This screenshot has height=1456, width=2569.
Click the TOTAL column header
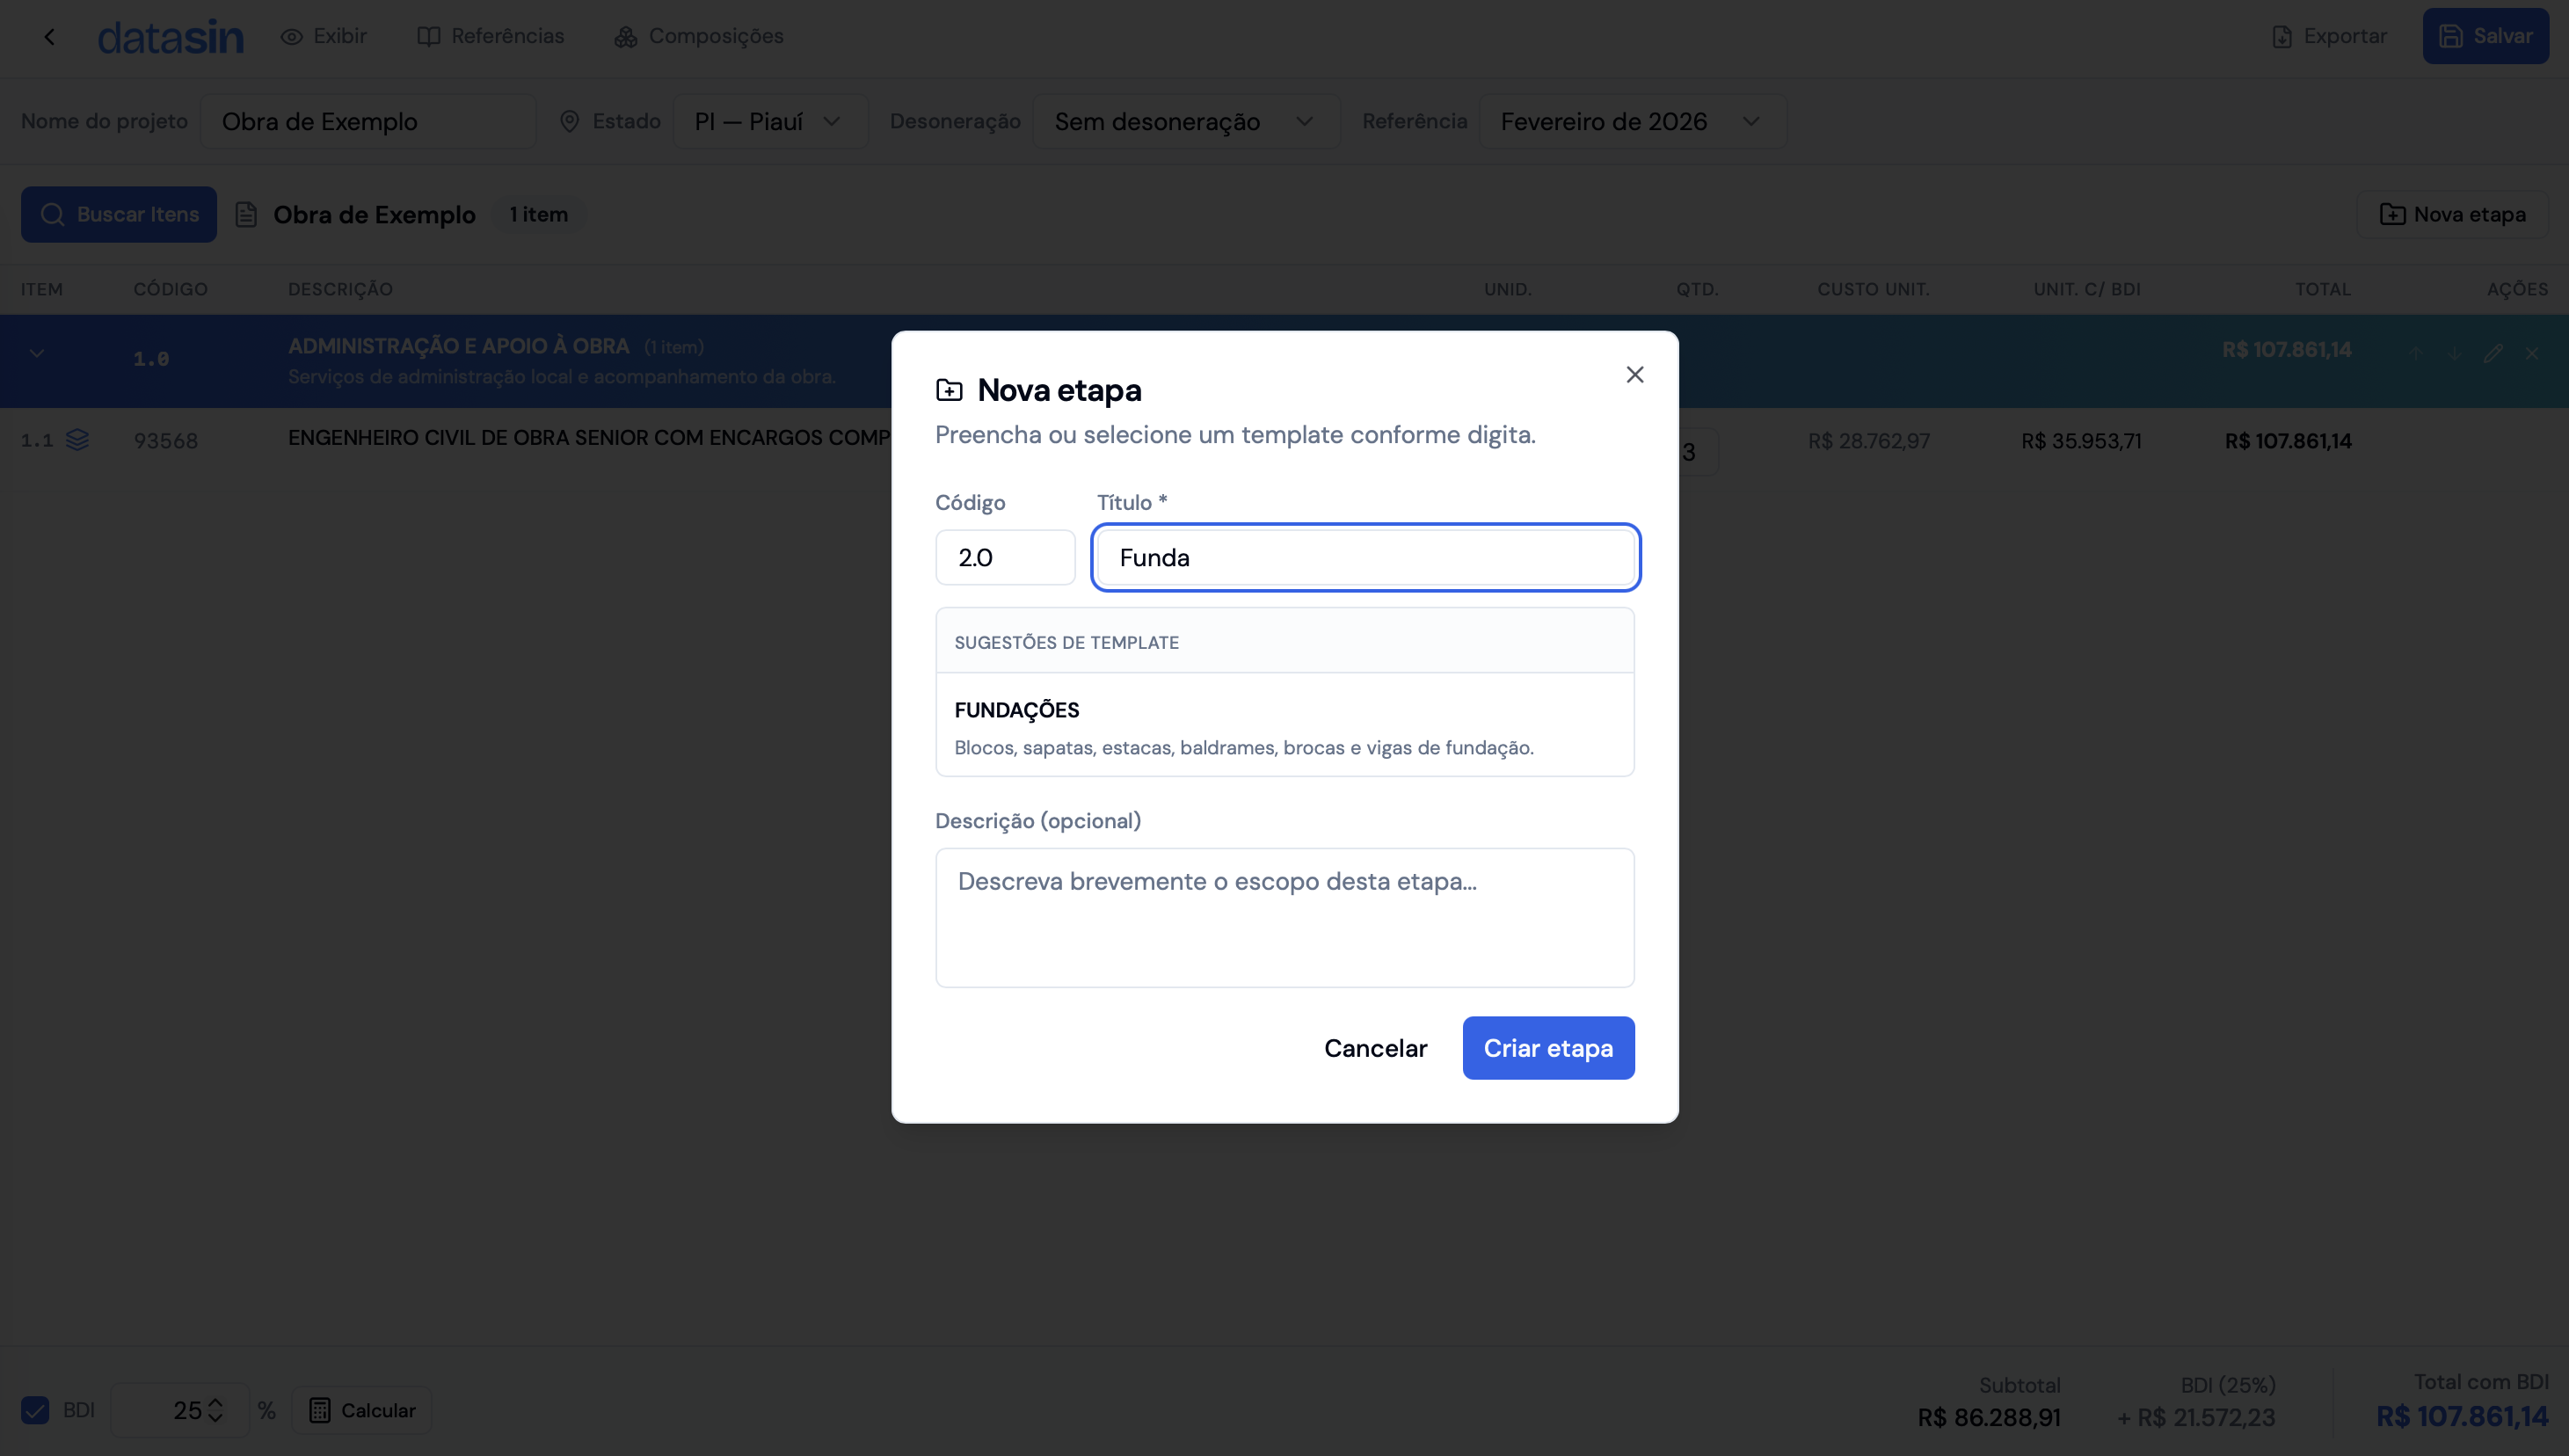(2323, 289)
